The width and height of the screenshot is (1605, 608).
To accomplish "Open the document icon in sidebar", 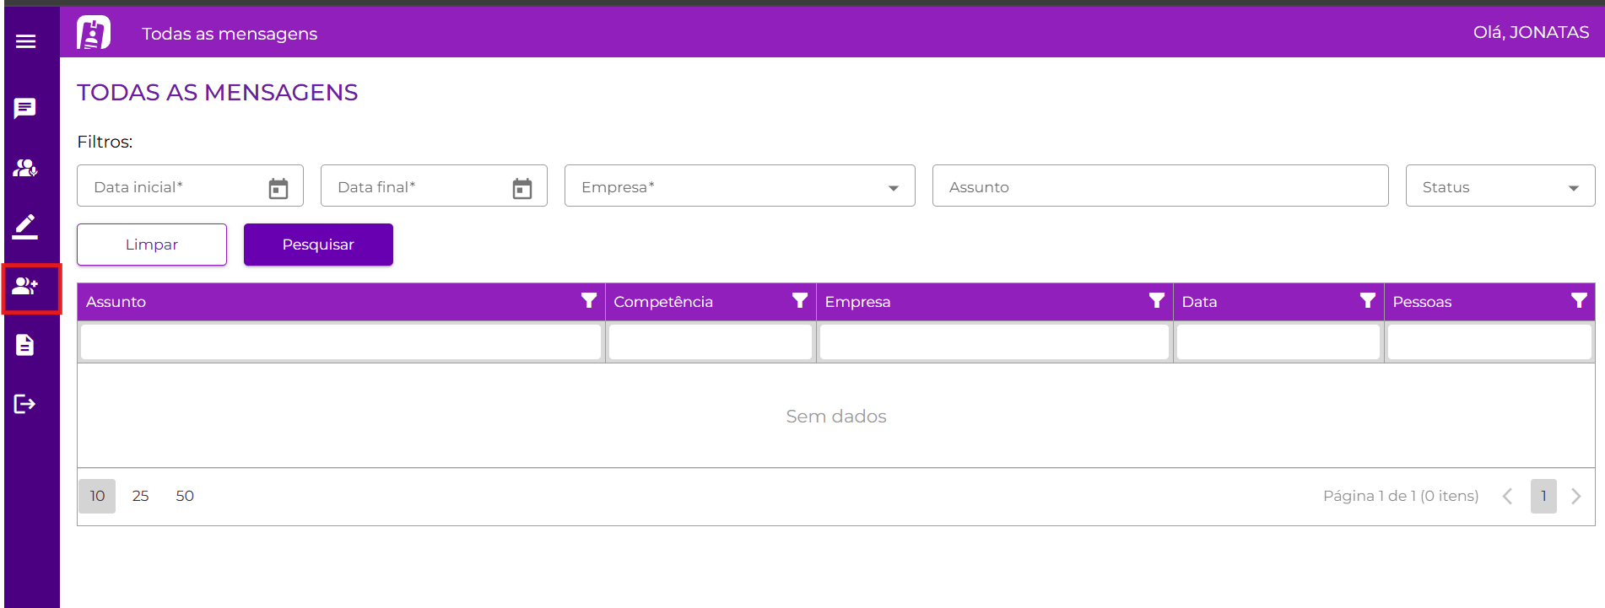I will point(25,345).
